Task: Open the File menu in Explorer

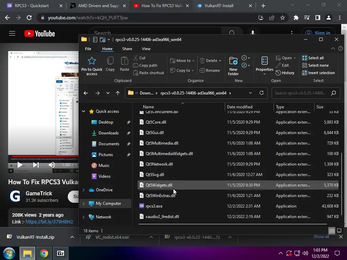Action: [x=88, y=49]
